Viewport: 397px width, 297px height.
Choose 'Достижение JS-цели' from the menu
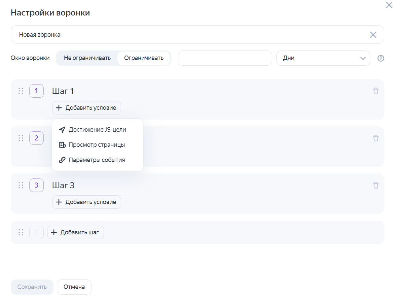(98, 130)
